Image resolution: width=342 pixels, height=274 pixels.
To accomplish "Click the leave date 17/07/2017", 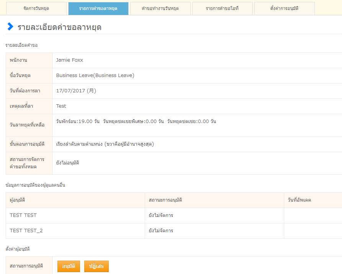I will [76, 91].
